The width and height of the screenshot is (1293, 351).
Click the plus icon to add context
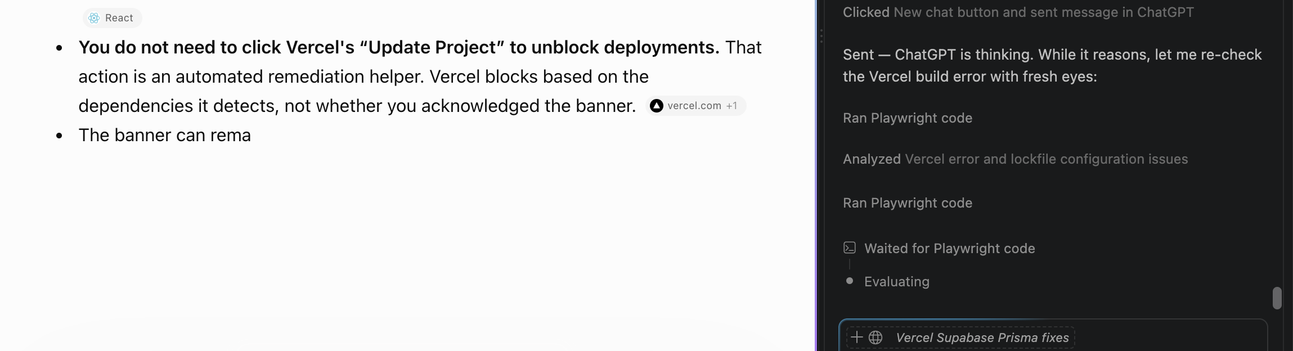click(856, 337)
